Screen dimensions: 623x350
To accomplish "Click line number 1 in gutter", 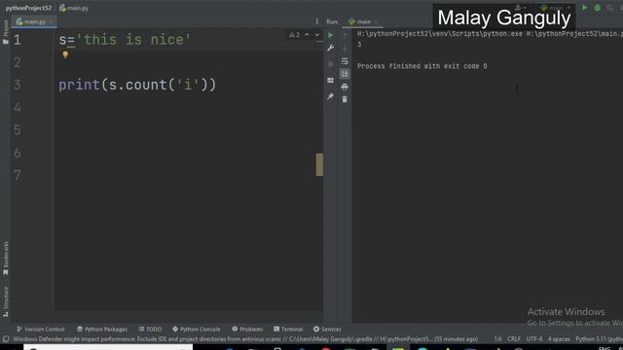I will [18, 40].
